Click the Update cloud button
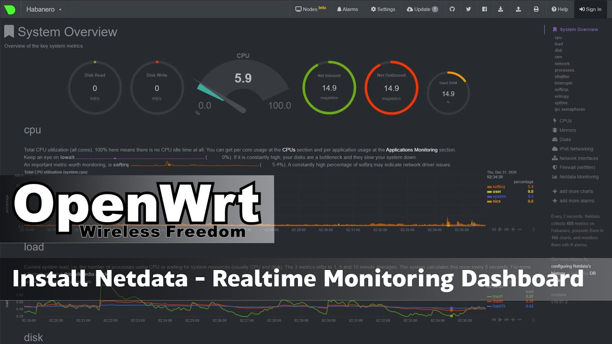 (422, 9)
